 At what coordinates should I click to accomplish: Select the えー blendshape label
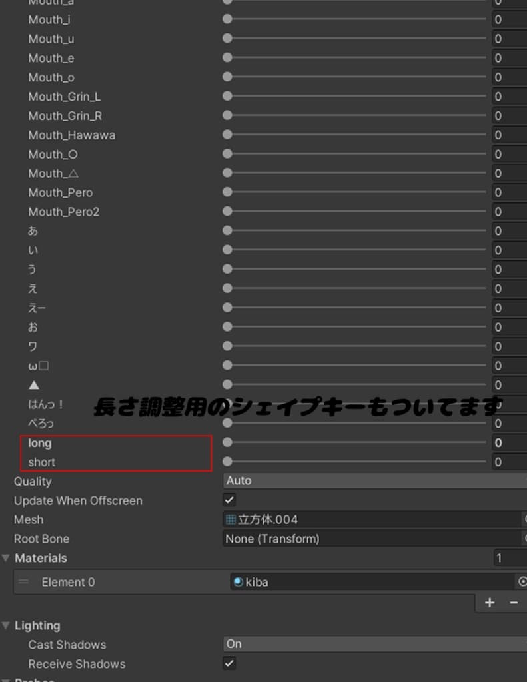[x=37, y=308]
